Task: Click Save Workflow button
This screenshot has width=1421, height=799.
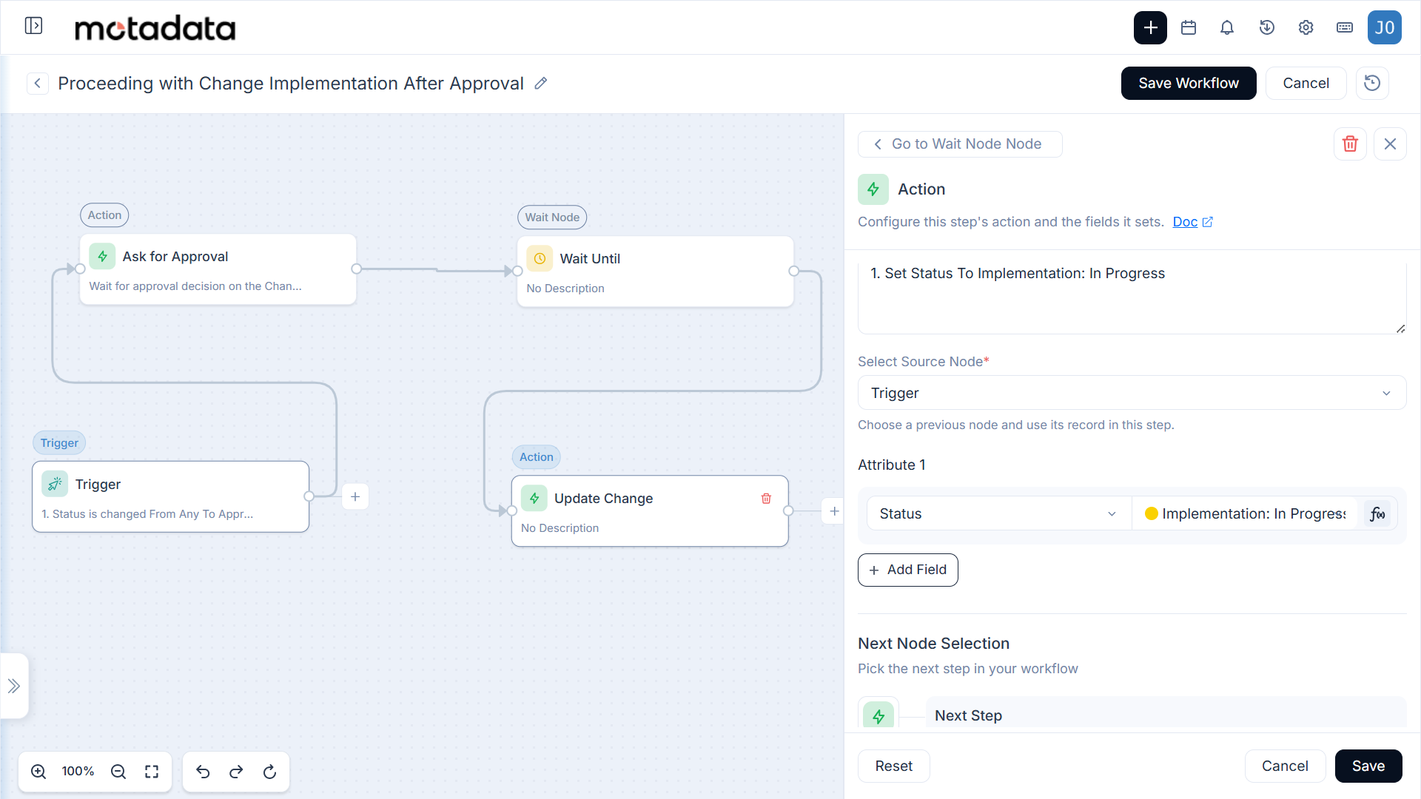Action: (x=1189, y=83)
